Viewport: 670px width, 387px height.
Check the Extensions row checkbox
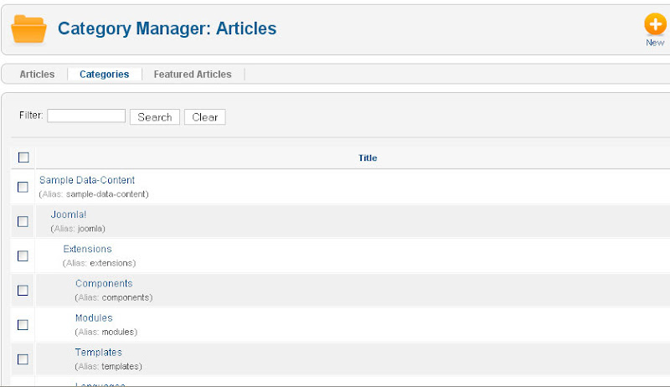(x=23, y=255)
